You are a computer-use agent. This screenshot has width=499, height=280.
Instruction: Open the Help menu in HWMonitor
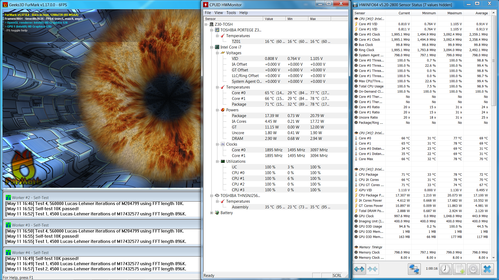244,13
